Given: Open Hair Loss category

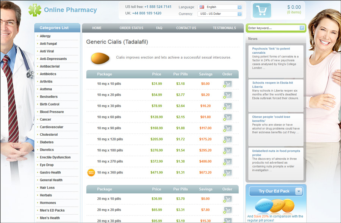Looking at the screenshot, I should click(x=47, y=188).
